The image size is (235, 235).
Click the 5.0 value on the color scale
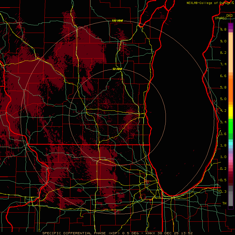click(x=223, y=99)
